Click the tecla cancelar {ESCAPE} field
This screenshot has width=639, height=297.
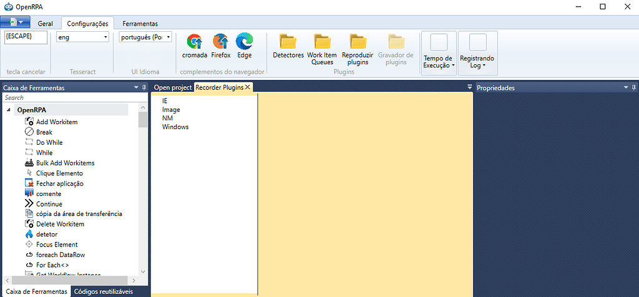click(x=26, y=37)
